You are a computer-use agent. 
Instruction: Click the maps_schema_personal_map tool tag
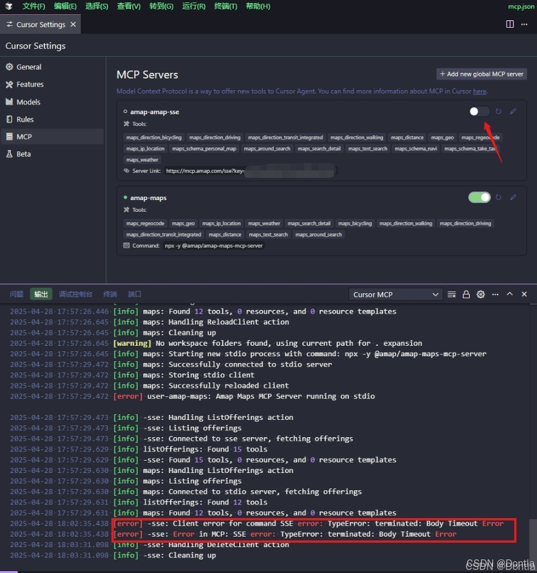(204, 149)
